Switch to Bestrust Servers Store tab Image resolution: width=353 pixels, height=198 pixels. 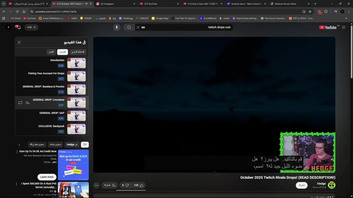(290, 4)
